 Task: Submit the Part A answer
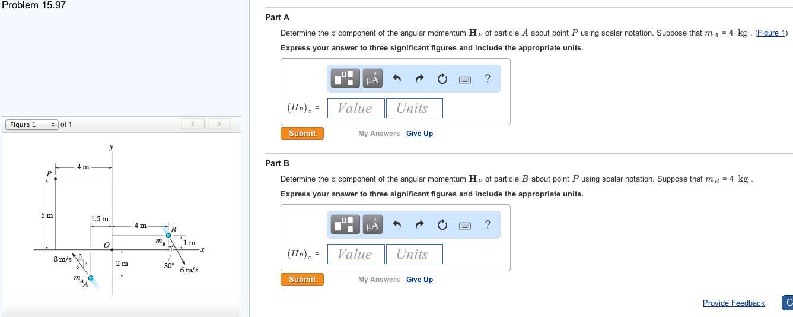pyautogui.click(x=302, y=134)
